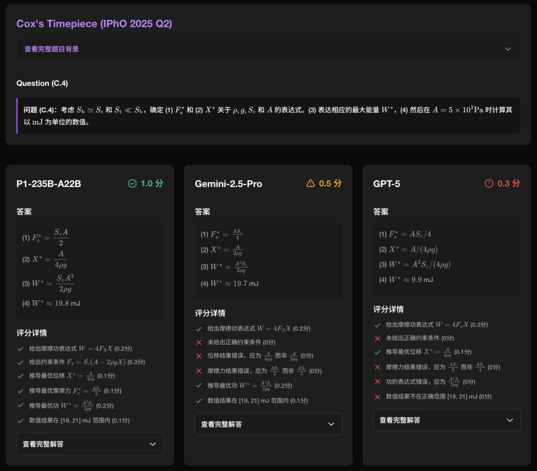Click the red X beside GPT-5's 功的表达式错误 row
The image size is (537, 471).
point(377,382)
